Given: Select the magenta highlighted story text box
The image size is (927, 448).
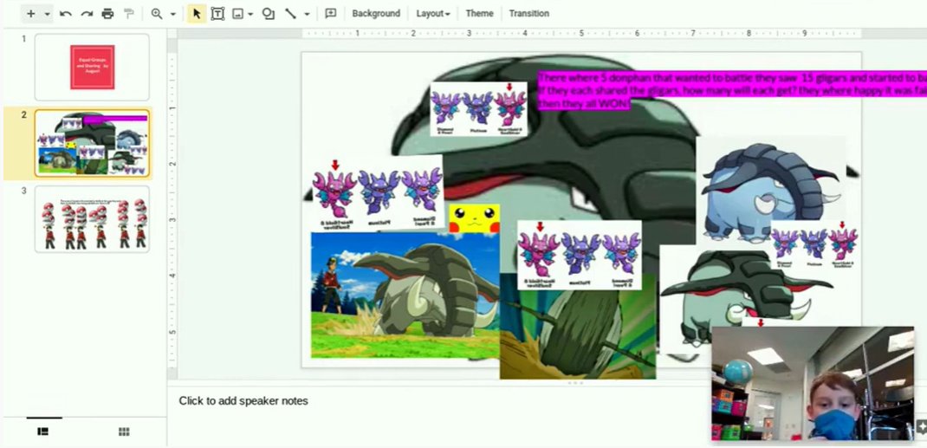Looking at the screenshot, I should pyautogui.click(x=732, y=90).
